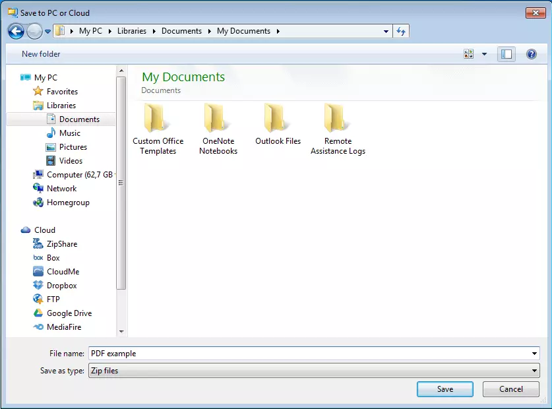Select Music library in the tree
The image size is (552, 409).
click(70, 133)
